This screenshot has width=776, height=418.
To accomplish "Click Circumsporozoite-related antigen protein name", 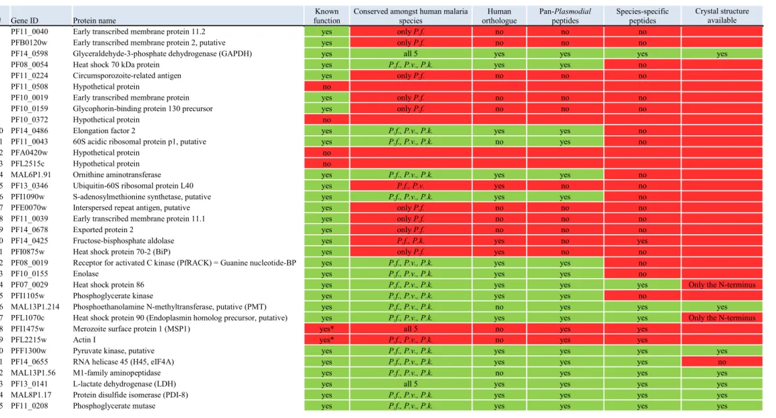I will tap(127, 75).
